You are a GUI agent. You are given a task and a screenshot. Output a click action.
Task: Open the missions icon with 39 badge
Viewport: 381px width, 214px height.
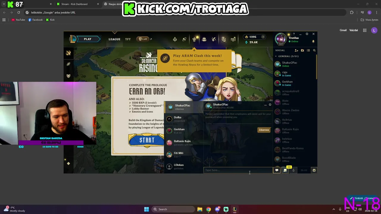pos(285,170)
